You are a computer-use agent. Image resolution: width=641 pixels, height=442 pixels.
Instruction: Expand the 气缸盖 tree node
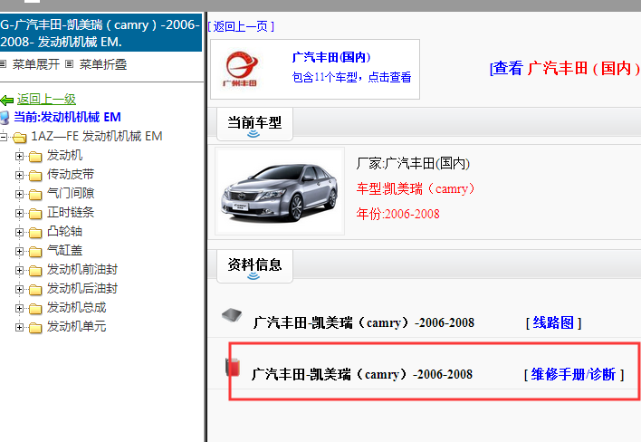(x=19, y=251)
